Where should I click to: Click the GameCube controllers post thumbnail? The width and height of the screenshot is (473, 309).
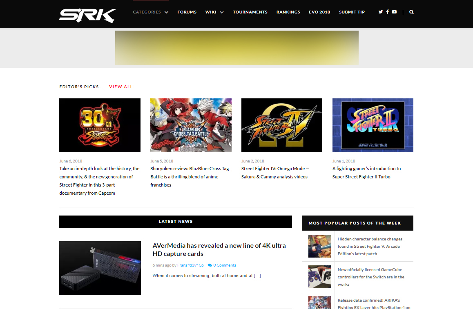[x=320, y=277]
